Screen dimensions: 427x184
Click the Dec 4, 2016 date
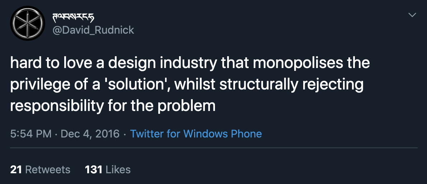(x=90, y=134)
